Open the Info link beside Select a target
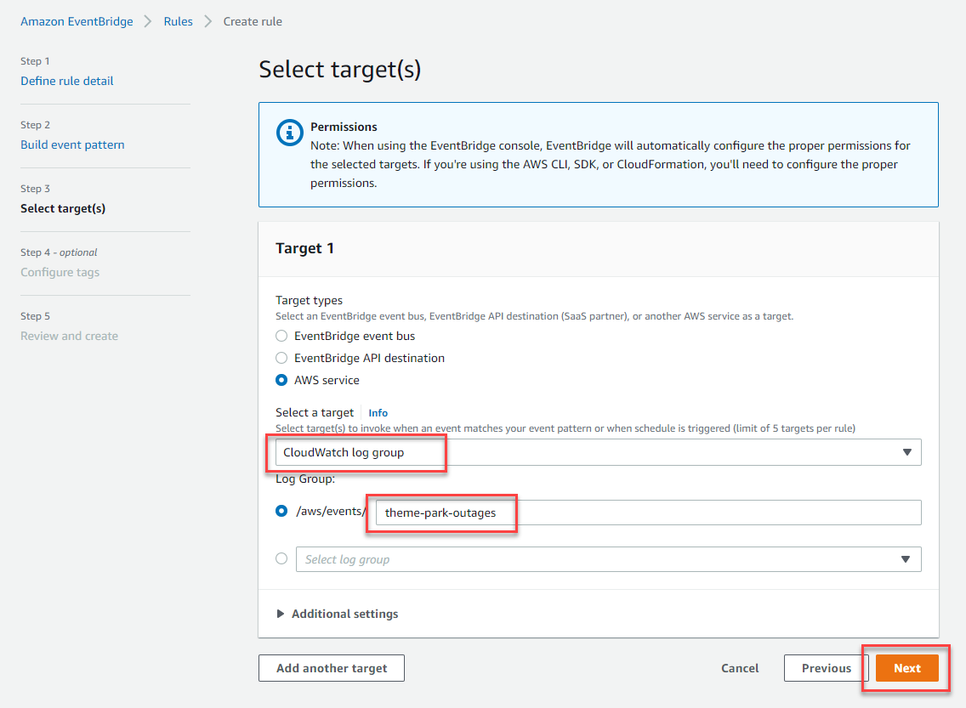Image resolution: width=966 pixels, height=708 pixels. click(x=378, y=413)
